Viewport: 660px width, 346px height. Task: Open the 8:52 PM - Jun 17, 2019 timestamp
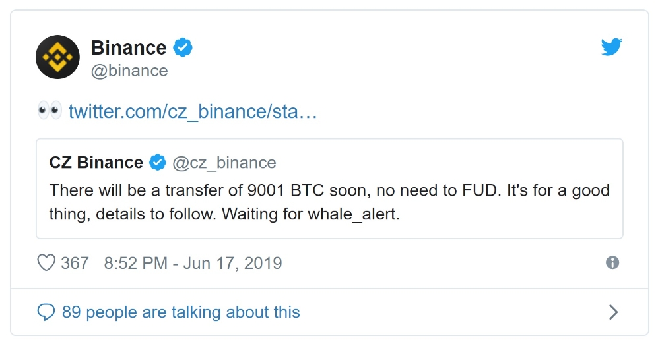[193, 263]
